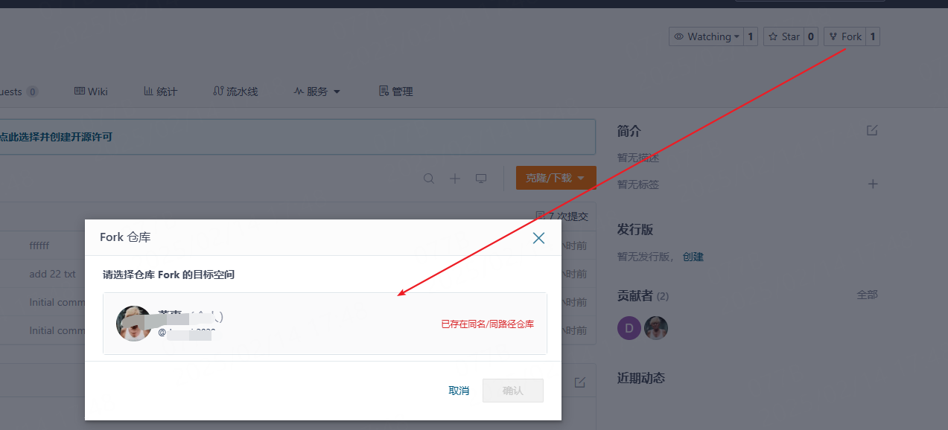The image size is (948, 430).
Task: Select the user namespace as fork target
Action: point(325,324)
